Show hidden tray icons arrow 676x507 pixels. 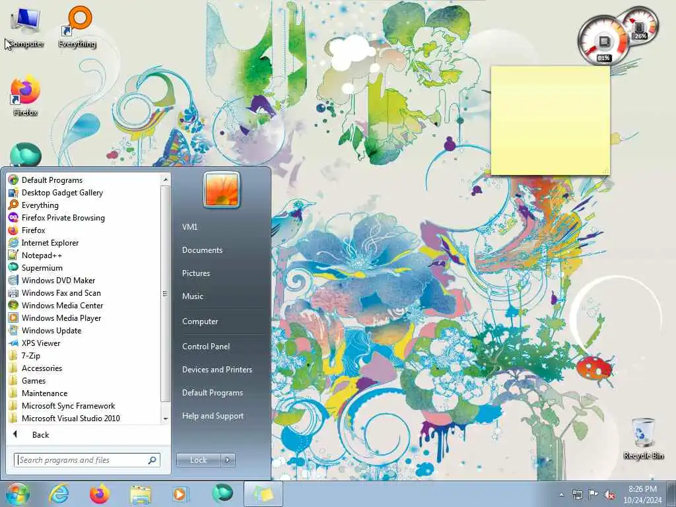click(x=561, y=495)
